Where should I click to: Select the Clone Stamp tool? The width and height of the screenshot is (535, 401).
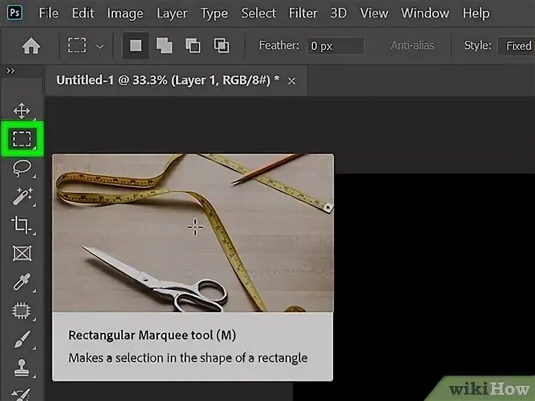coord(22,367)
